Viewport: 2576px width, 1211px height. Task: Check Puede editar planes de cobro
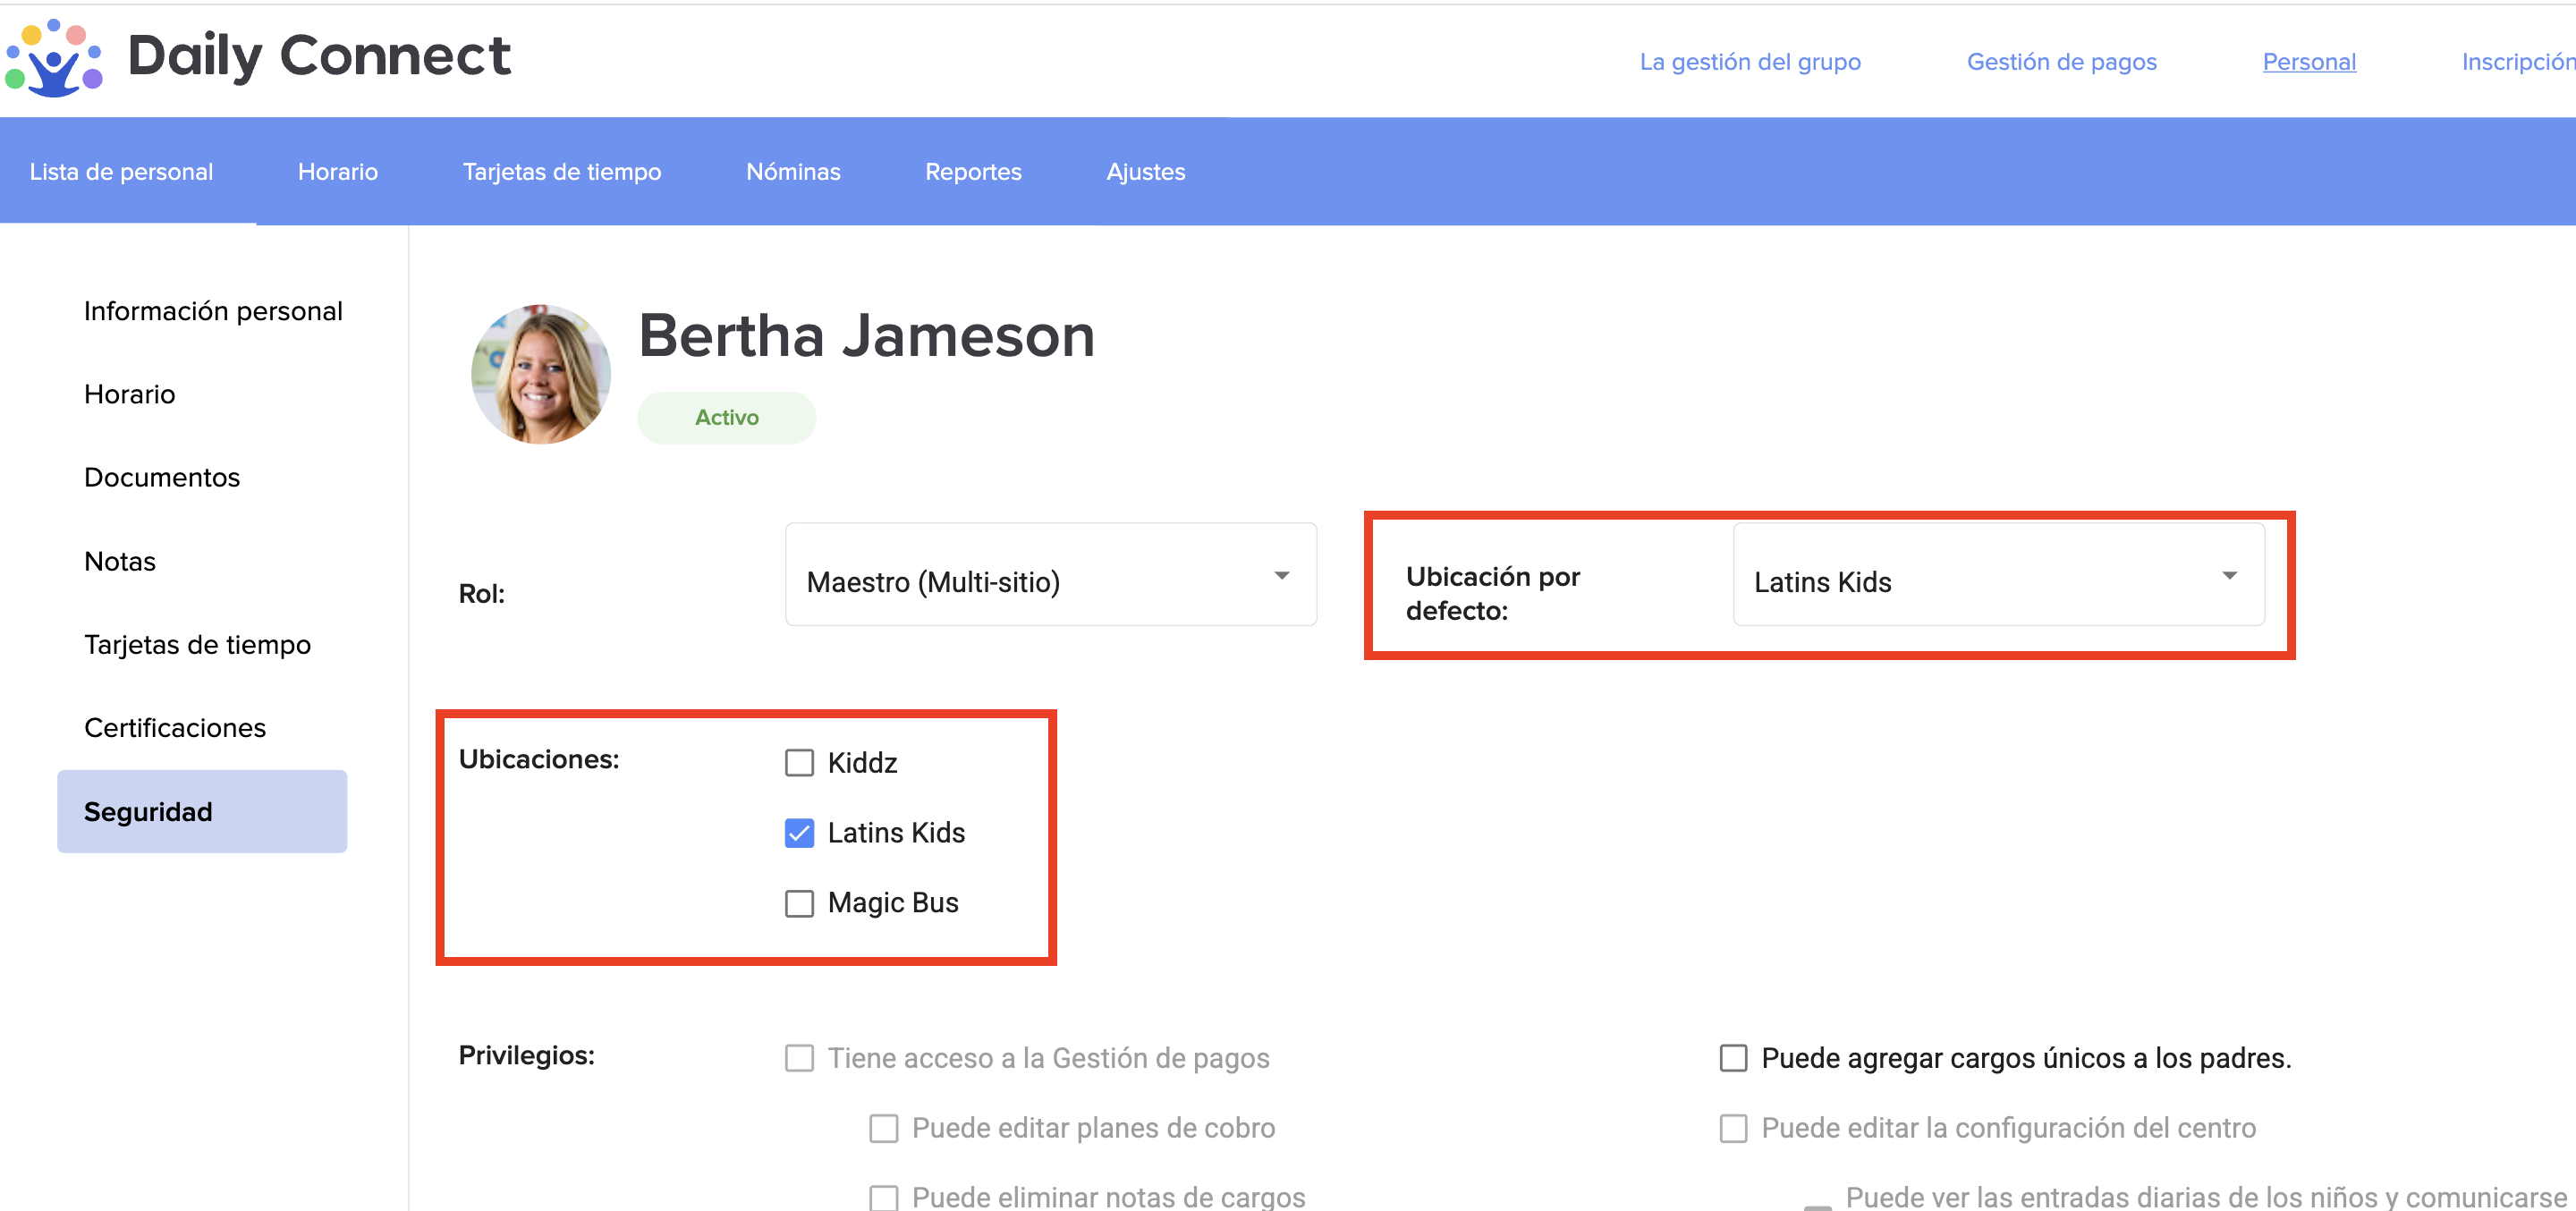point(883,1128)
